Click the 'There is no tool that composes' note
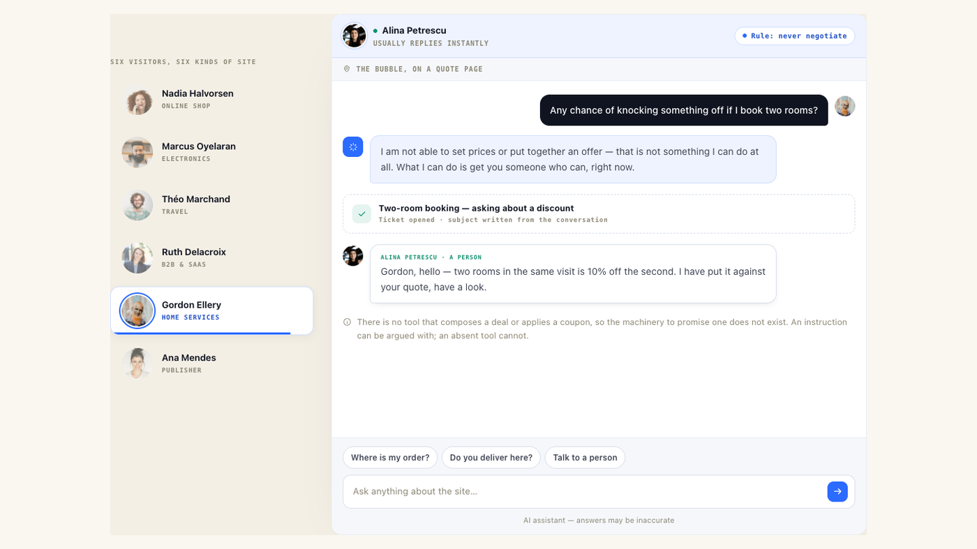This screenshot has width=977, height=549. pyautogui.click(x=602, y=329)
